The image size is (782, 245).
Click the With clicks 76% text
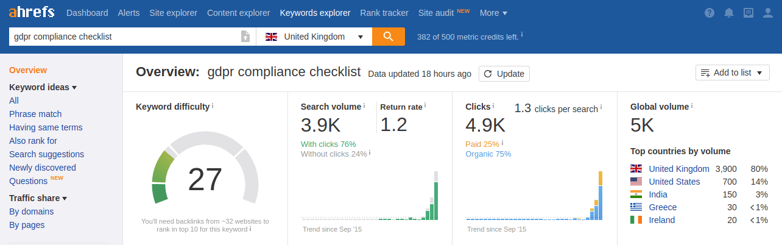click(328, 144)
